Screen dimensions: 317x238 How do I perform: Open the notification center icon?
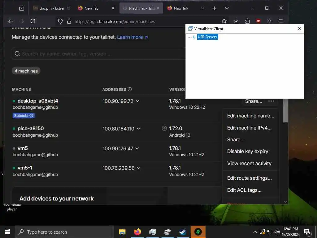(307, 232)
